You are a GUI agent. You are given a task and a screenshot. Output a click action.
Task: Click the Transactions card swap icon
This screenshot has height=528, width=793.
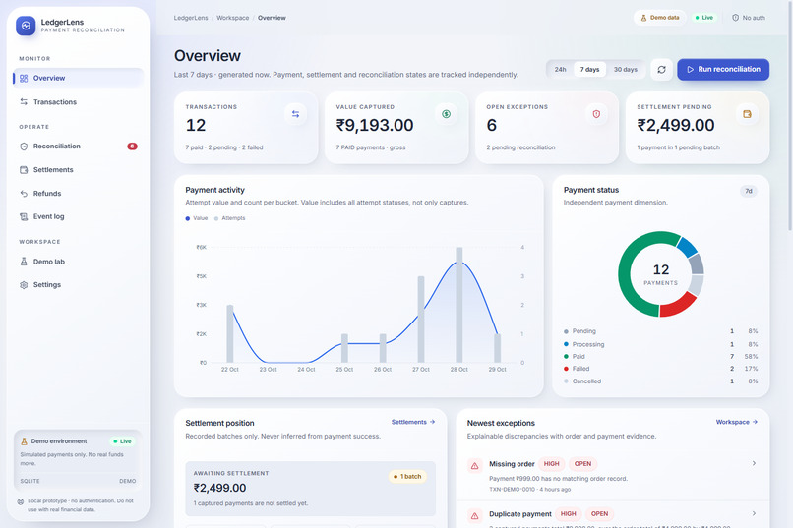[295, 114]
